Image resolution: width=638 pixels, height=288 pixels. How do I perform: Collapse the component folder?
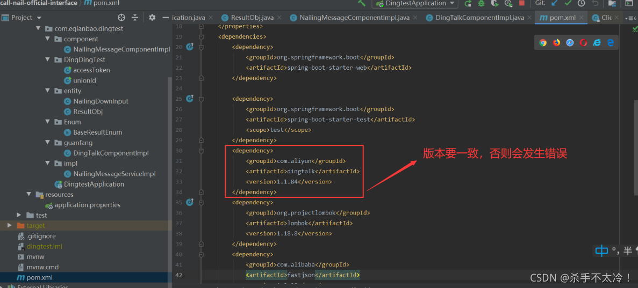point(48,39)
